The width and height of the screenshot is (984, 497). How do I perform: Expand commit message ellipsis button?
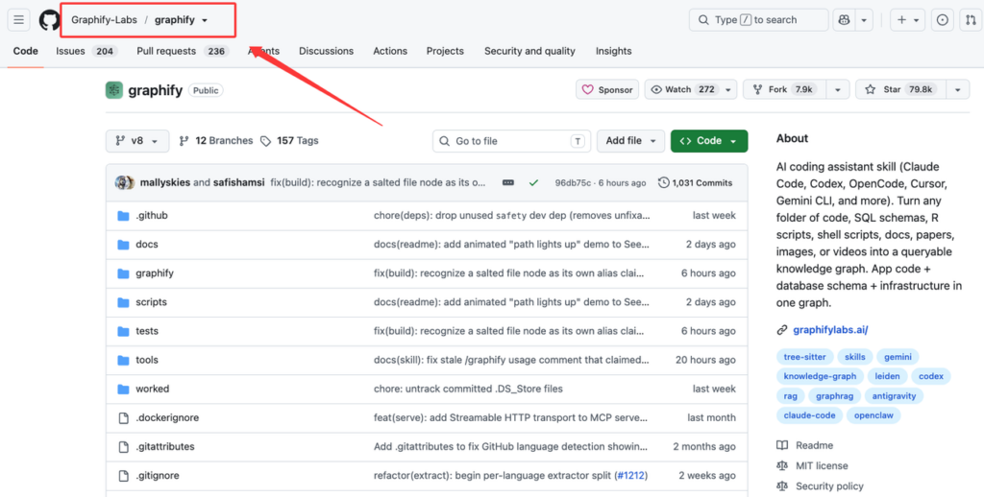[x=508, y=183]
